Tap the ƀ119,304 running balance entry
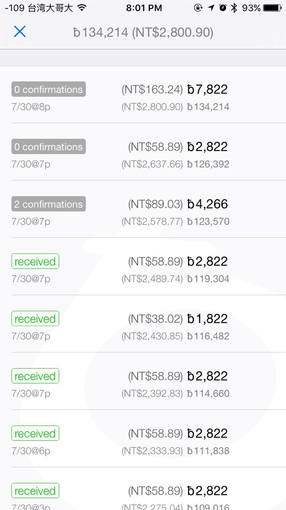286x510 pixels. point(208,279)
